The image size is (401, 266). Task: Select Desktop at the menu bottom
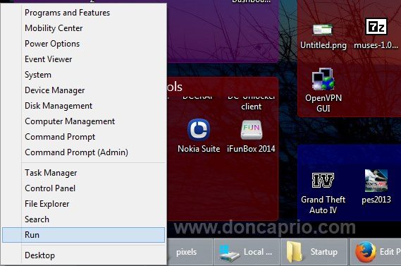point(84,255)
